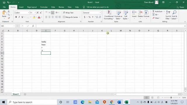Open Cell Styles gallery

click(126, 15)
